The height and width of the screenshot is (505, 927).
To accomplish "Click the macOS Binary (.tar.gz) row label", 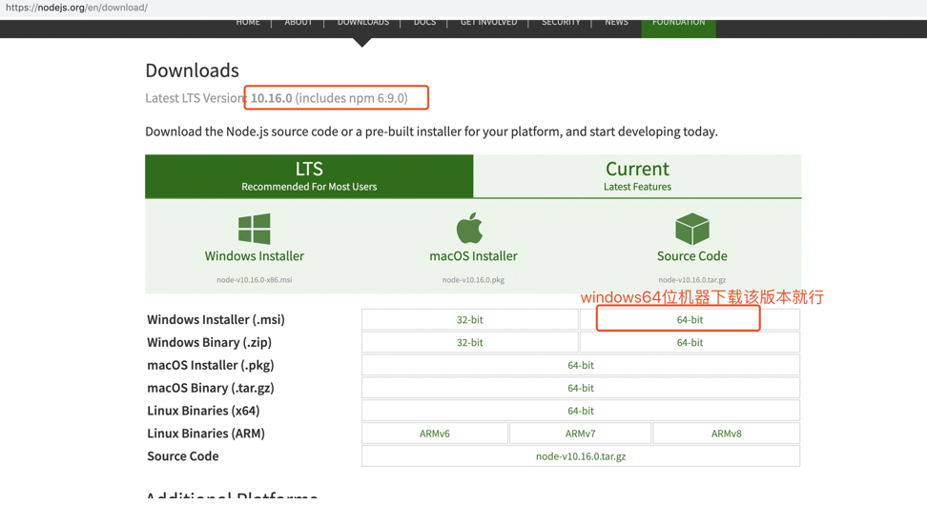I will (211, 388).
